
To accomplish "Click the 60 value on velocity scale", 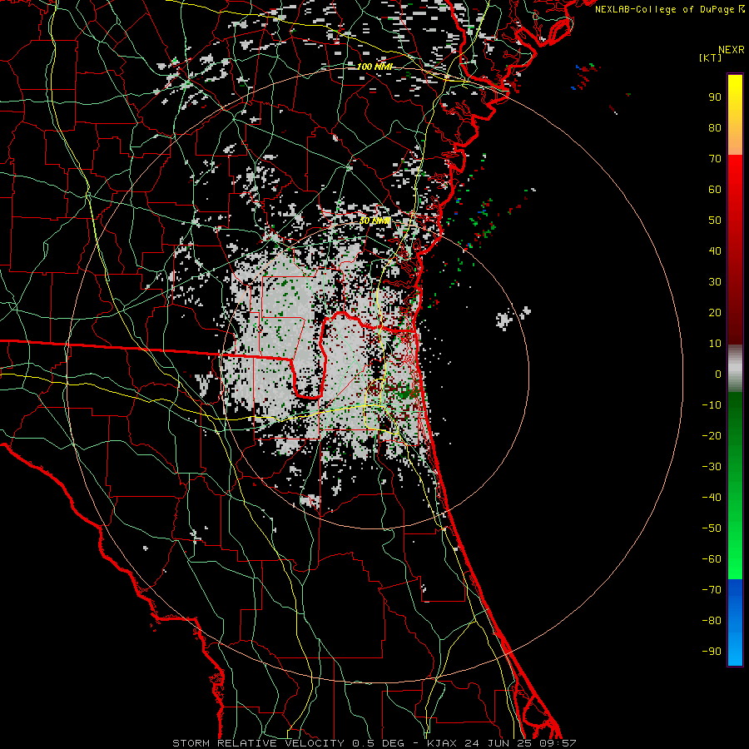I will click(715, 189).
